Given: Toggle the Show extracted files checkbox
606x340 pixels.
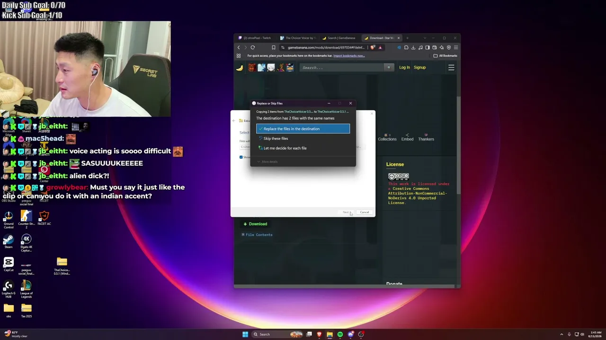Looking at the screenshot, I should point(241,157).
